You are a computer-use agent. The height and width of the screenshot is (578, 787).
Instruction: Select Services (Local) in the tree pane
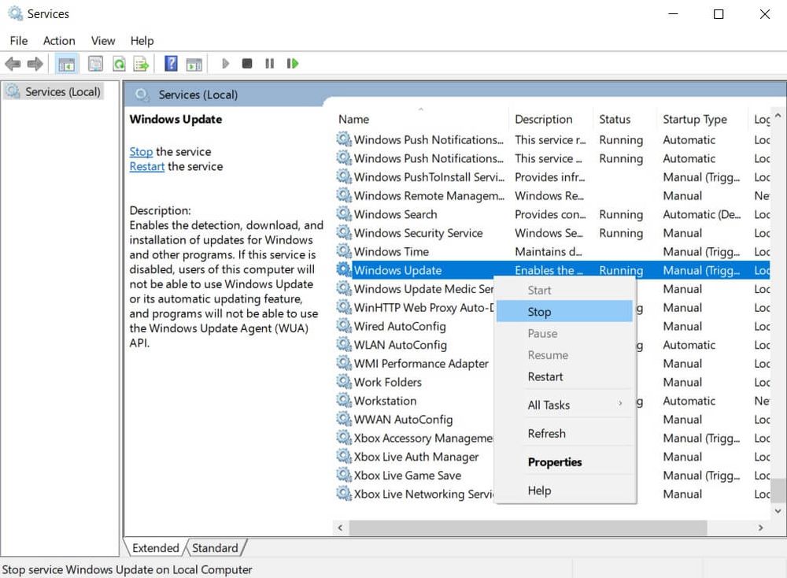(63, 92)
